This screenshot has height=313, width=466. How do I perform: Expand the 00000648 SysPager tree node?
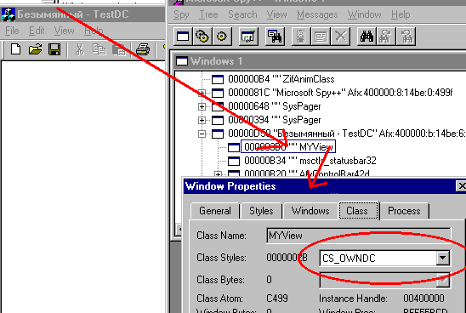click(202, 106)
